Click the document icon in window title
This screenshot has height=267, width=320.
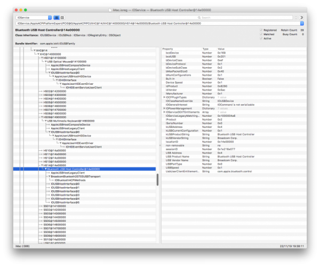pyautogui.click(x=110, y=10)
